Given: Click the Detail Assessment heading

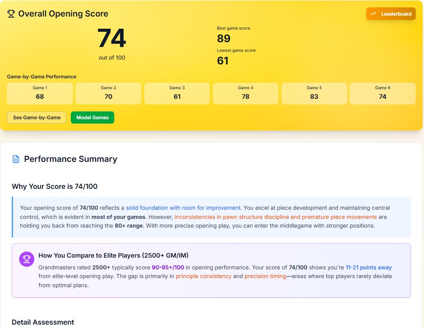Looking at the screenshot, I should [43, 322].
